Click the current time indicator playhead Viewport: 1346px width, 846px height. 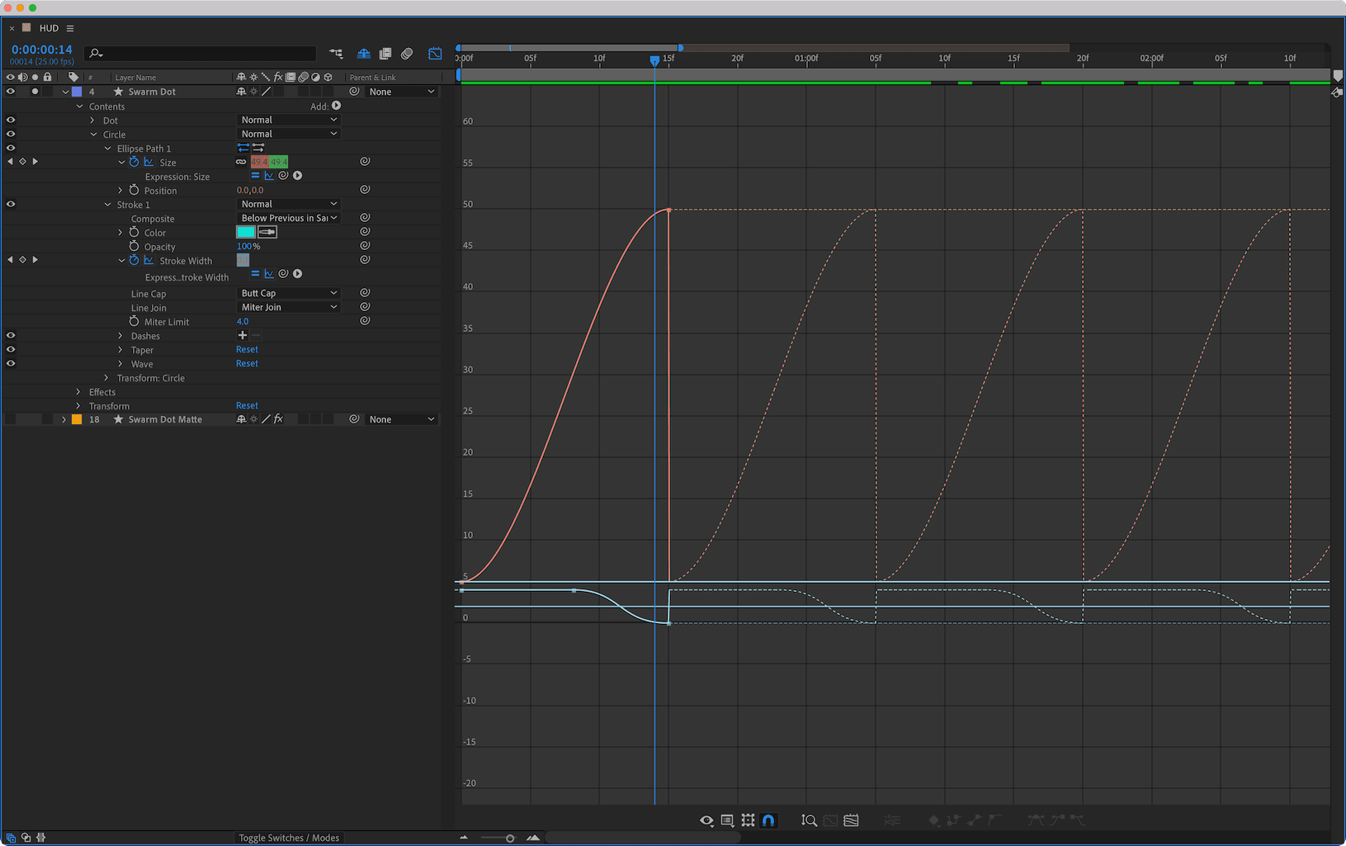[654, 60]
